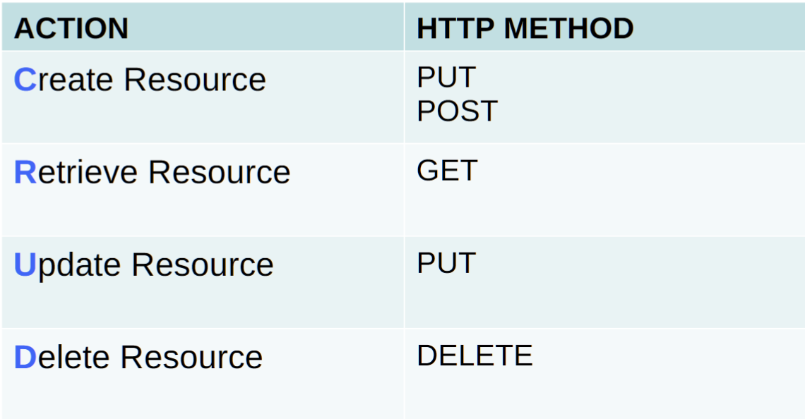Select the Update Resource cell
805x419 pixels.
203,282
